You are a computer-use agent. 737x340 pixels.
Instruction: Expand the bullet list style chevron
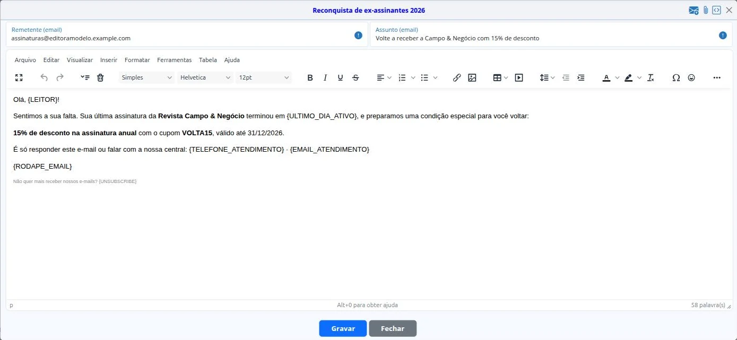click(435, 77)
